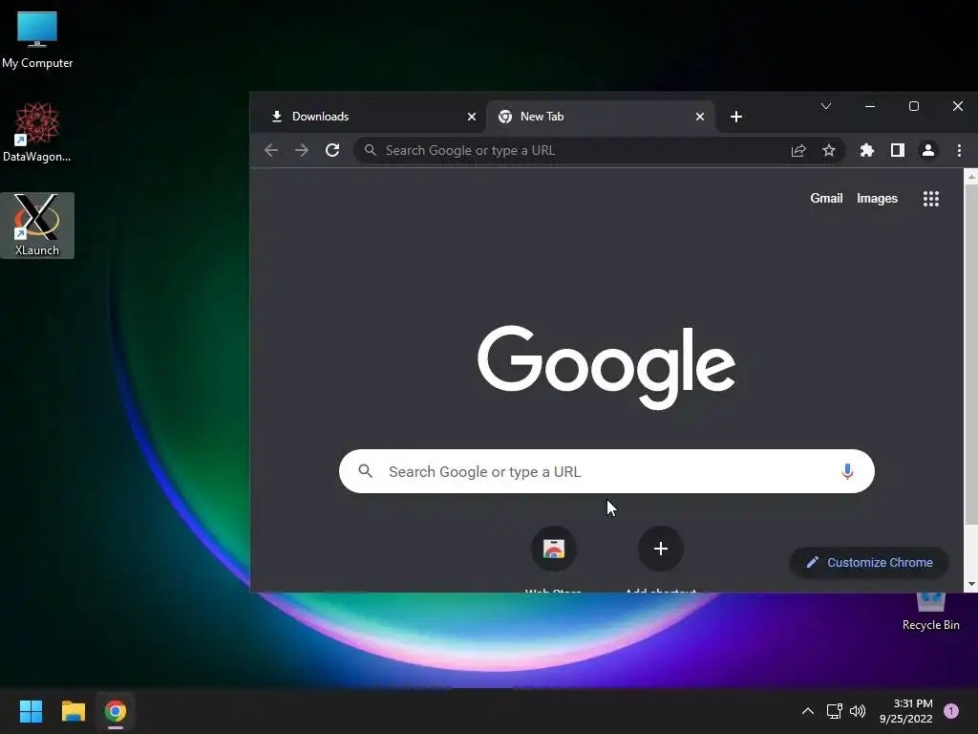The width and height of the screenshot is (978, 734).
Task: Open the My Computer desktop icon
Action: pos(37,39)
